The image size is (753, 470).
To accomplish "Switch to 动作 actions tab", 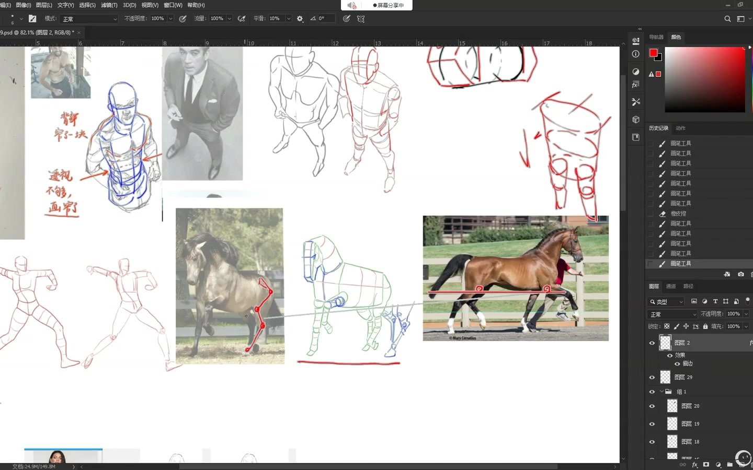I will click(680, 128).
